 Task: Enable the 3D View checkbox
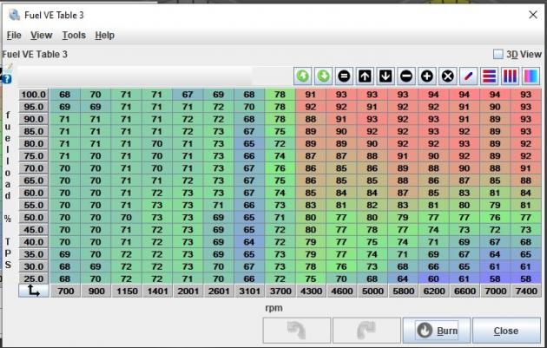tap(498, 54)
